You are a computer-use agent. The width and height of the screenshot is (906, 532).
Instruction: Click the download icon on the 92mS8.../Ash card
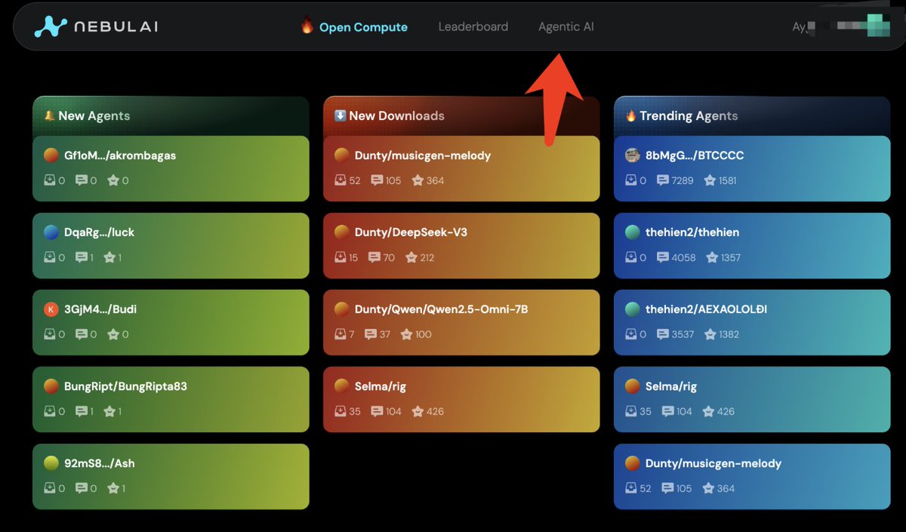coord(50,488)
